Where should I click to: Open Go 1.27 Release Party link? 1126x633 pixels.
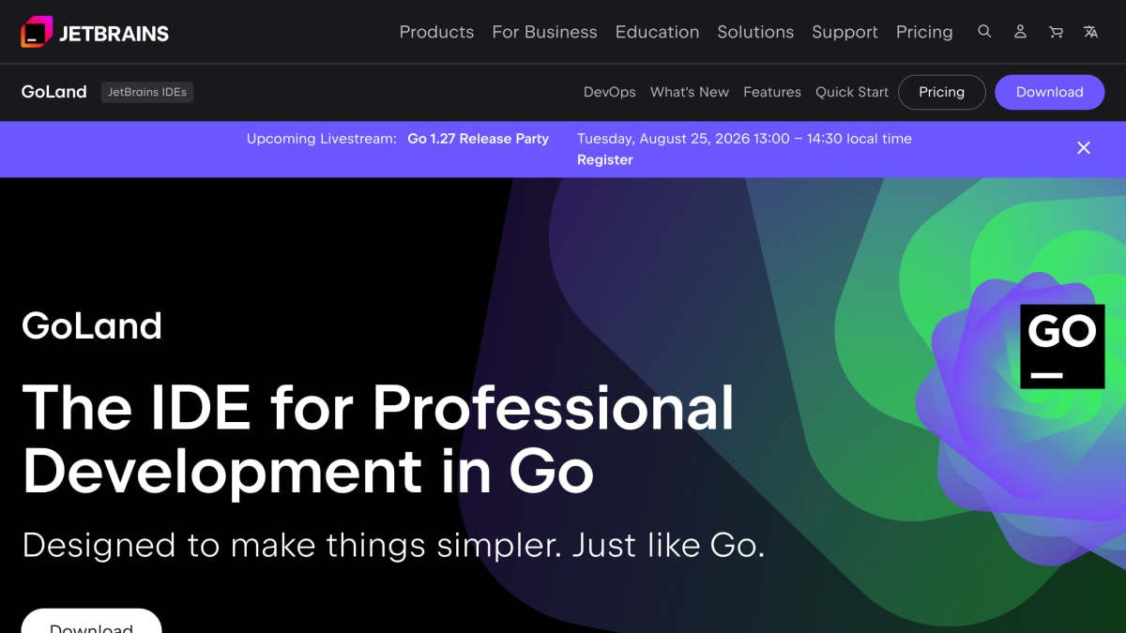tap(478, 139)
